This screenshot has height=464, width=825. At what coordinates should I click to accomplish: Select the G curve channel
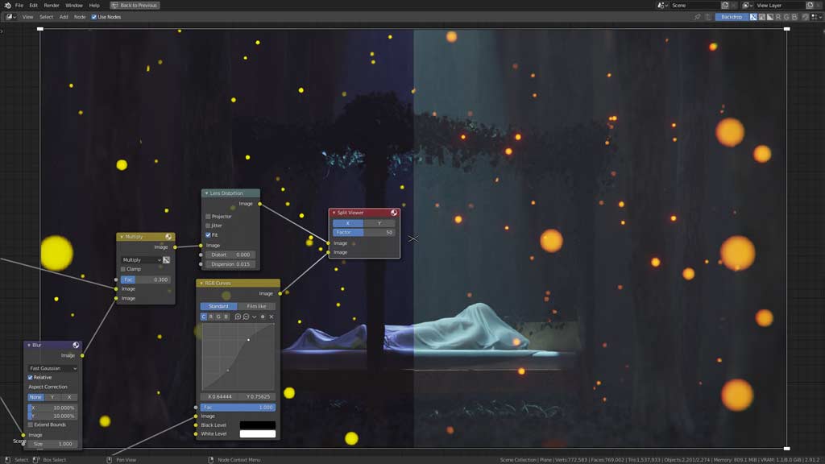218,317
